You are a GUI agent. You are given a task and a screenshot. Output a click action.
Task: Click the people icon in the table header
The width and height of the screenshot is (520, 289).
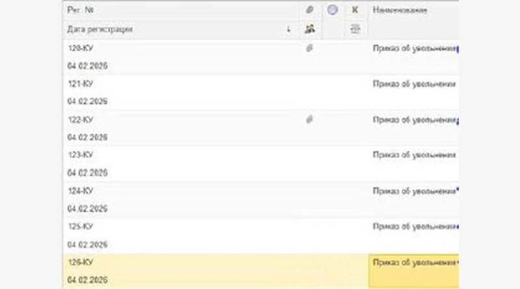pyautogui.click(x=309, y=29)
